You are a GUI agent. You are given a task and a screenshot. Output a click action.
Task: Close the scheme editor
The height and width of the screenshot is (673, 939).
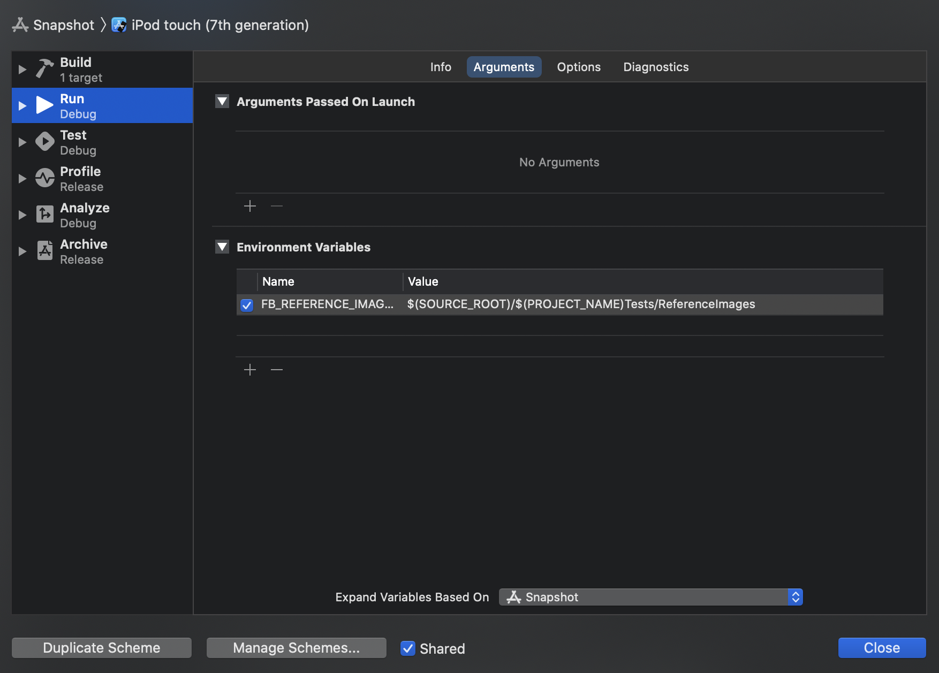[x=882, y=648]
